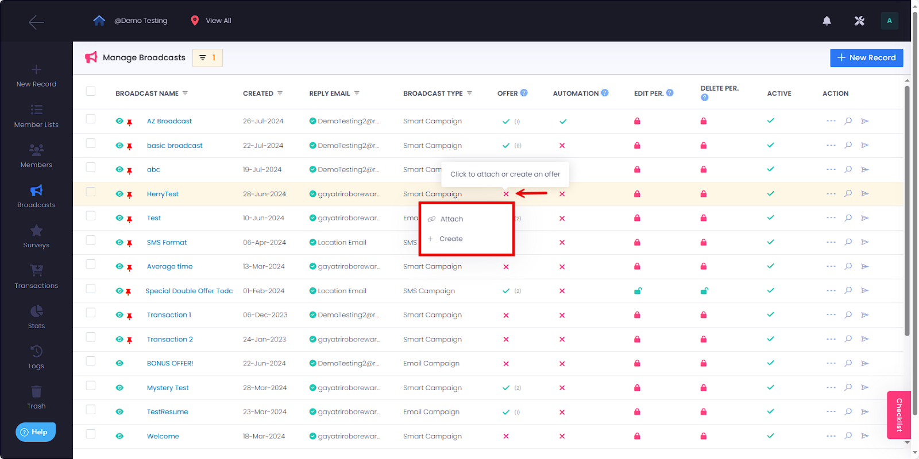Viewport: 919px width, 459px height.
Task: Open the more actions dots for TestResume
Action: tap(831, 411)
